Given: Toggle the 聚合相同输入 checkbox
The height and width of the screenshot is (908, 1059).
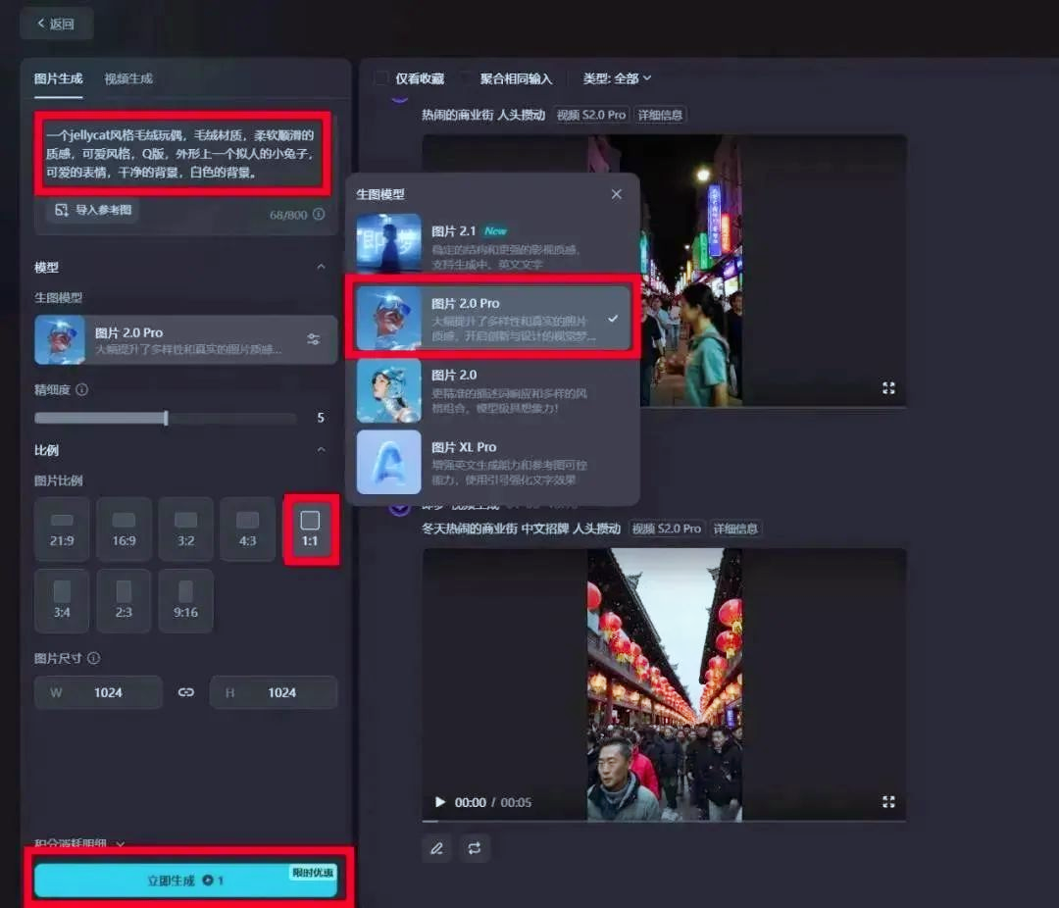Looking at the screenshot, I should click(x=467, y=78).
